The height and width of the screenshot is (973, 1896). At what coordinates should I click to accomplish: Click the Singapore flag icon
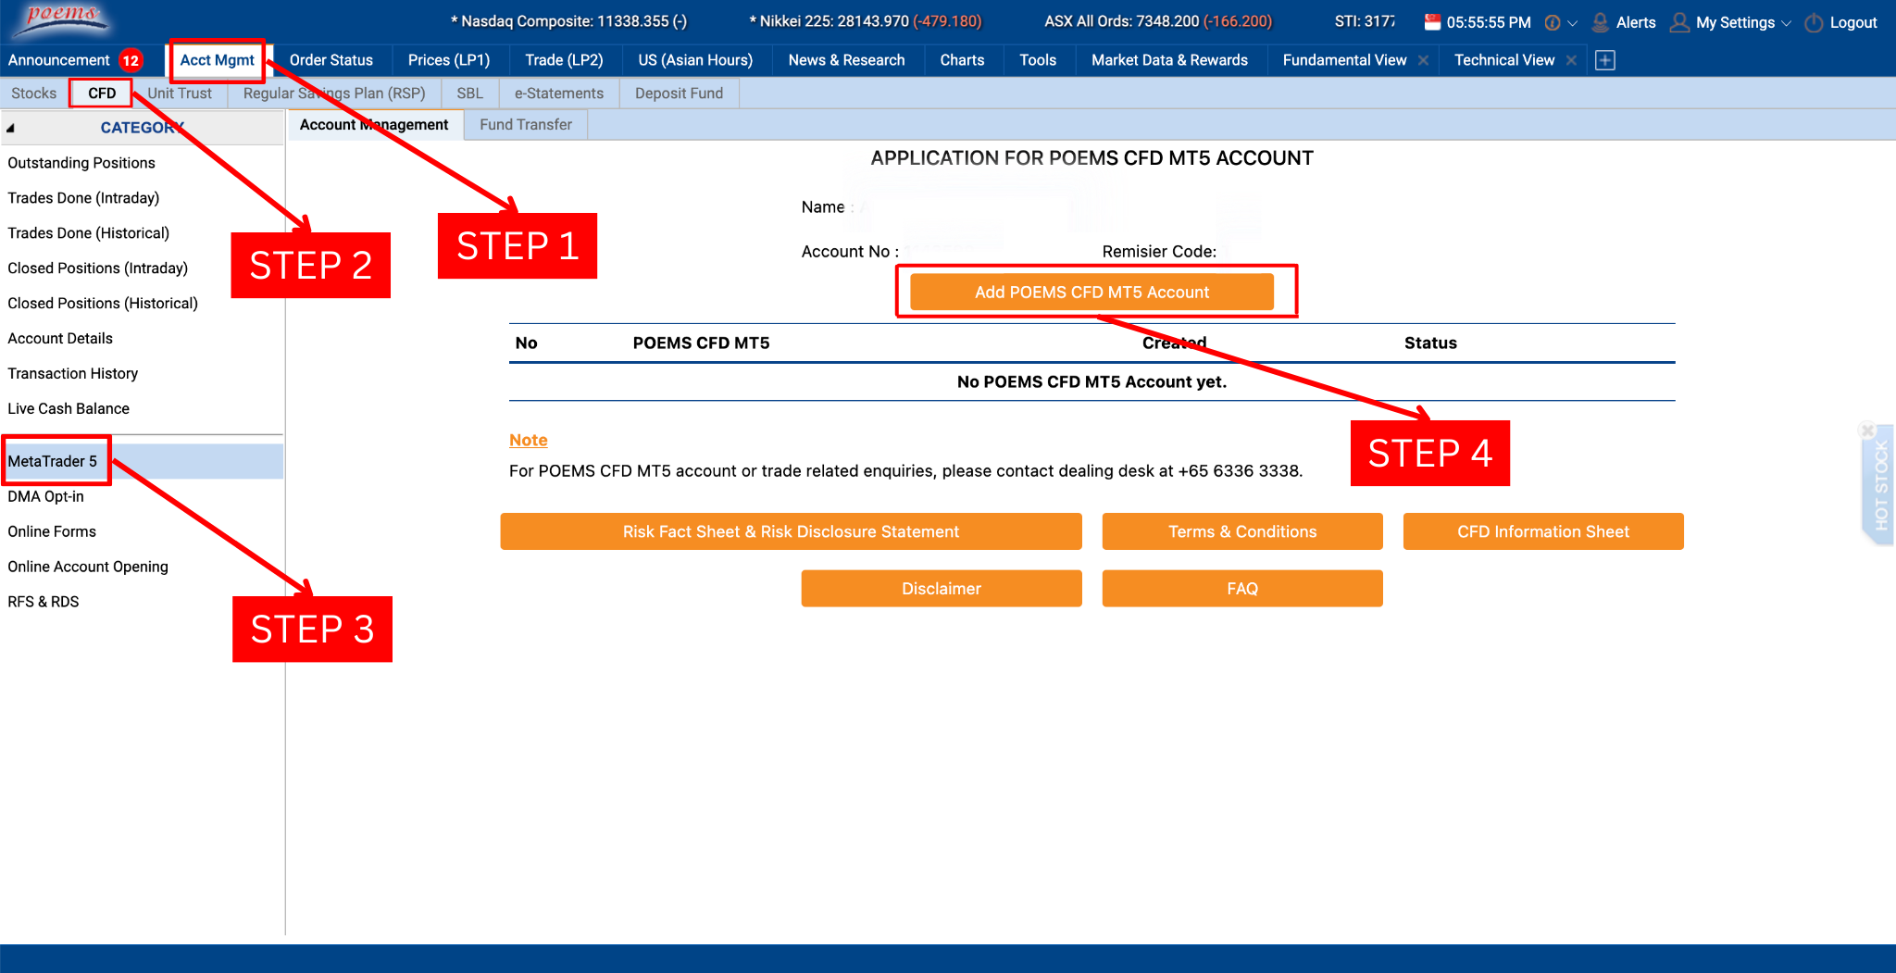point(1432,22)
